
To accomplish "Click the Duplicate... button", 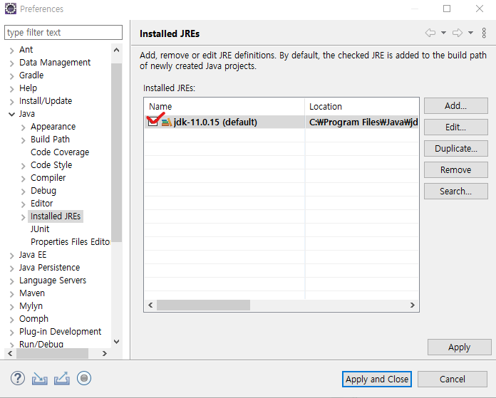I will click(x=456, y=149).
